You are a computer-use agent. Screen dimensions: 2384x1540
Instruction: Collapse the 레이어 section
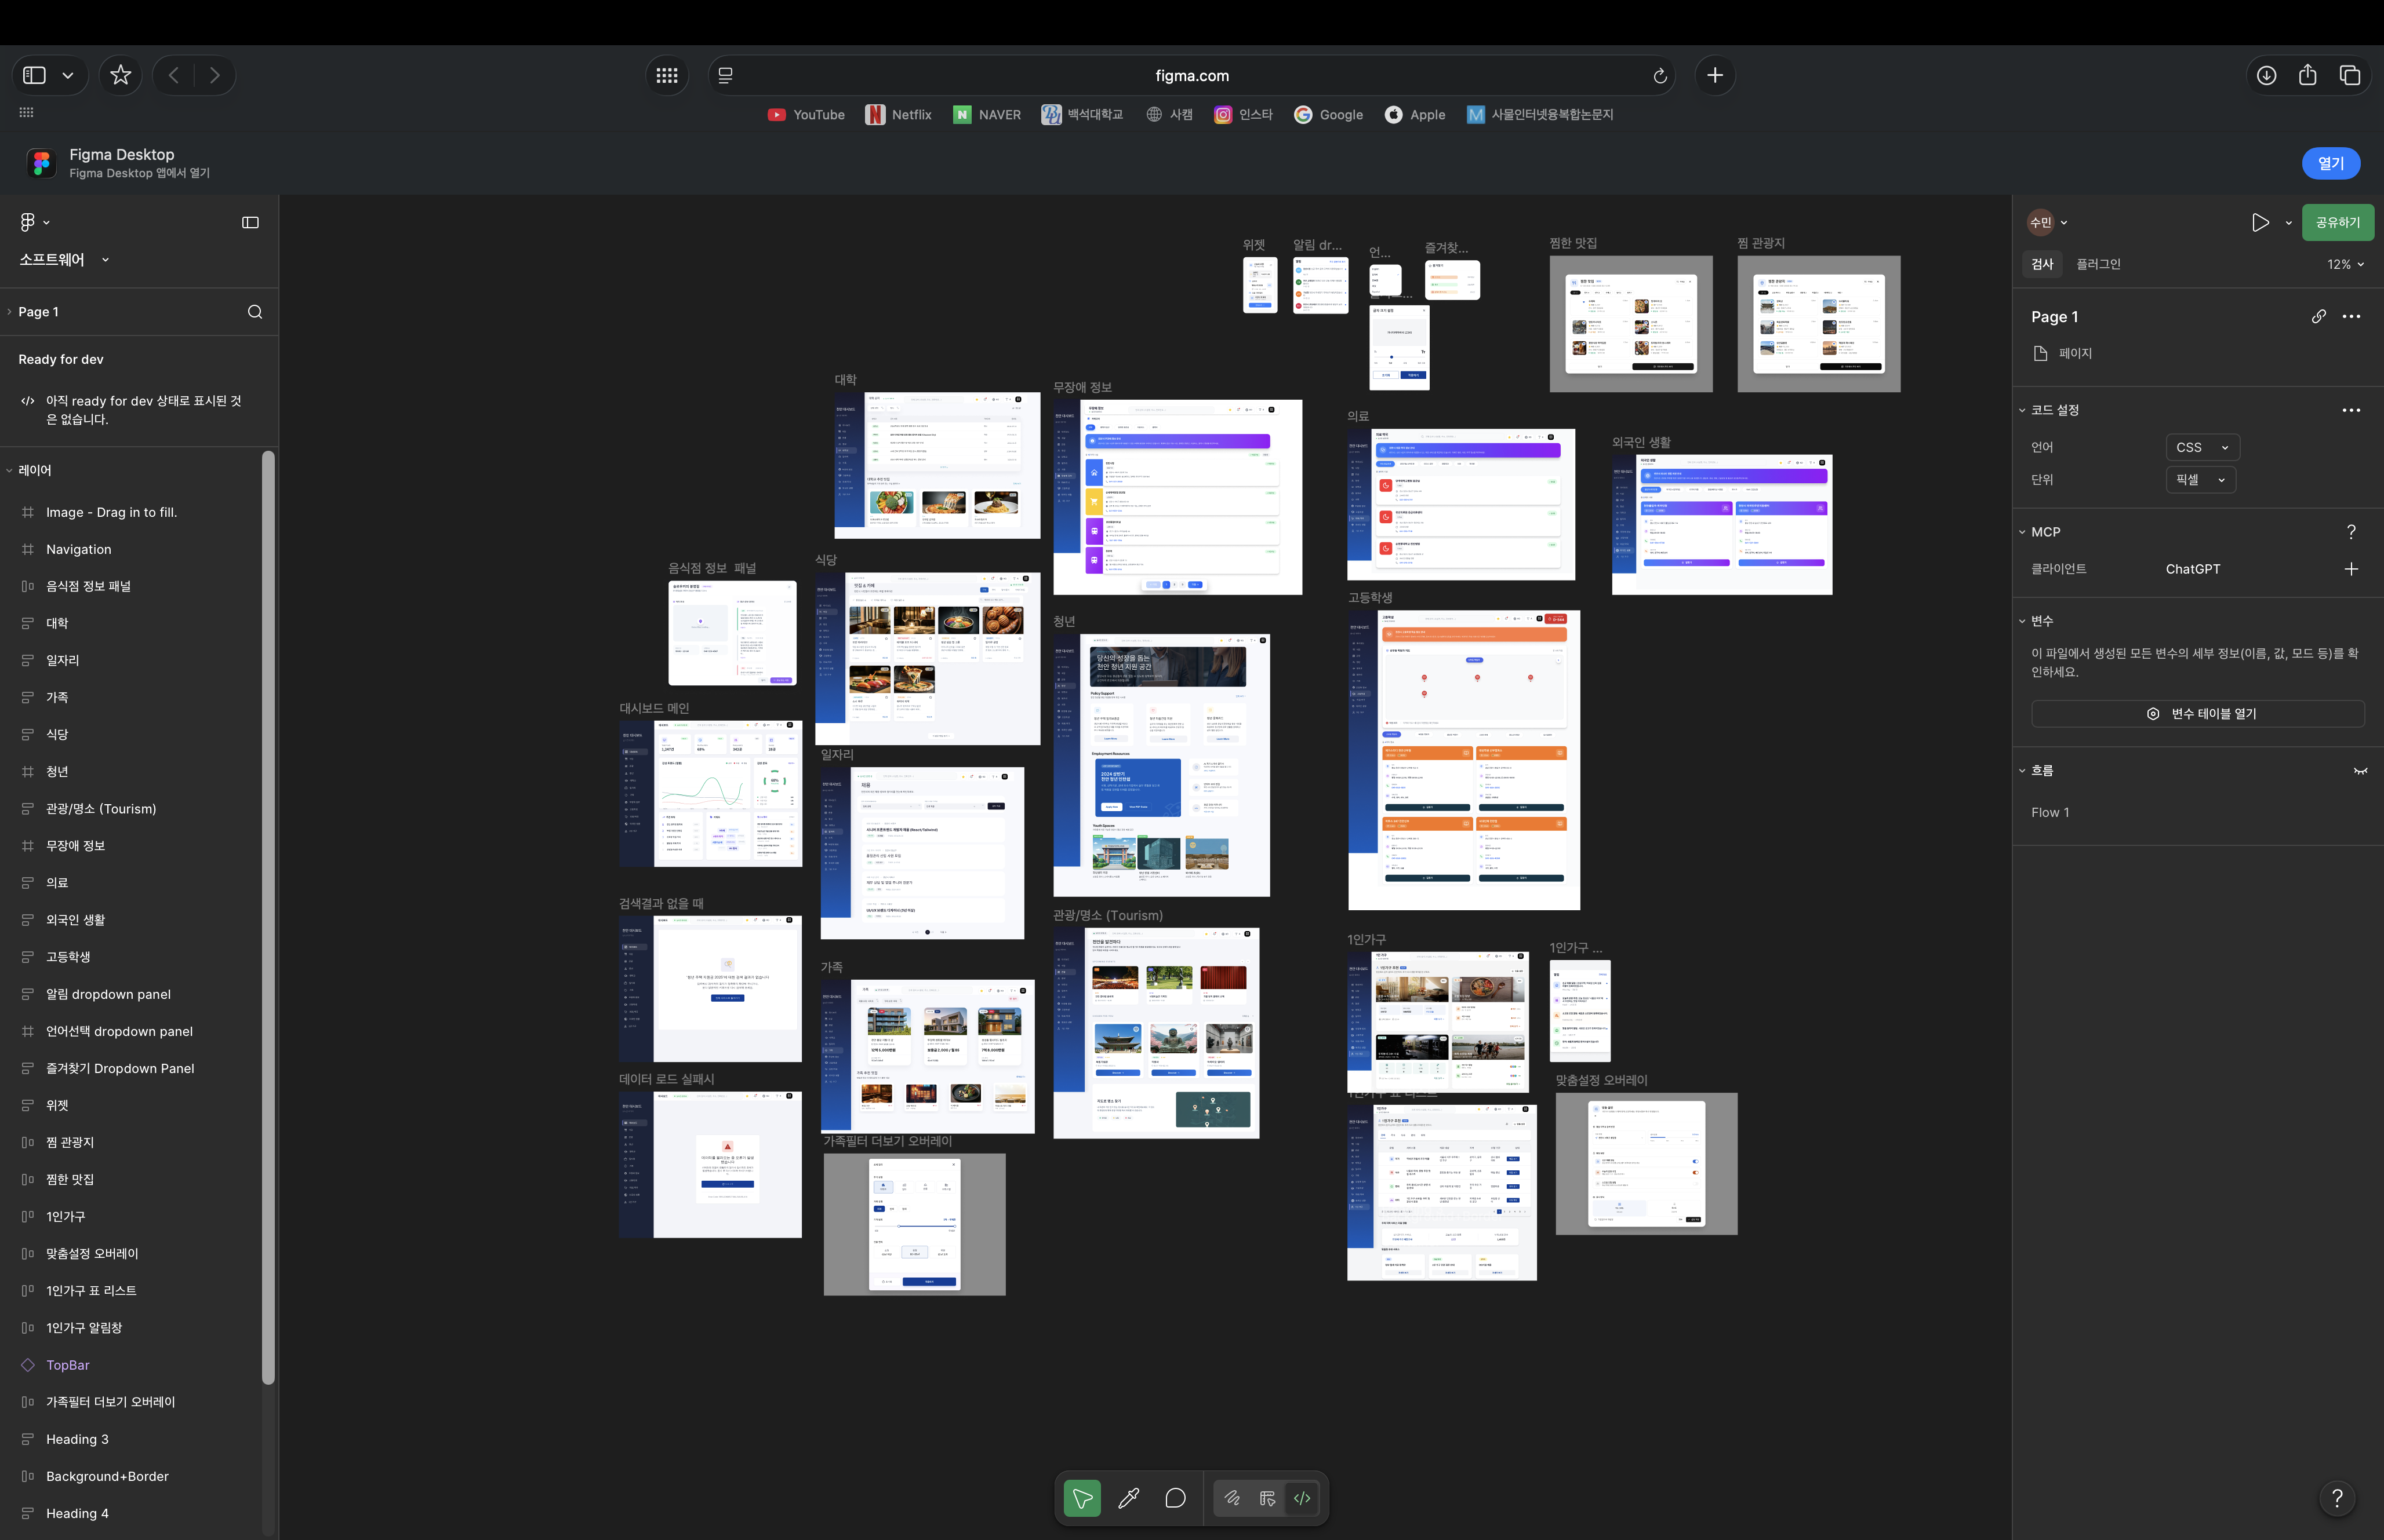coord(9,470)
